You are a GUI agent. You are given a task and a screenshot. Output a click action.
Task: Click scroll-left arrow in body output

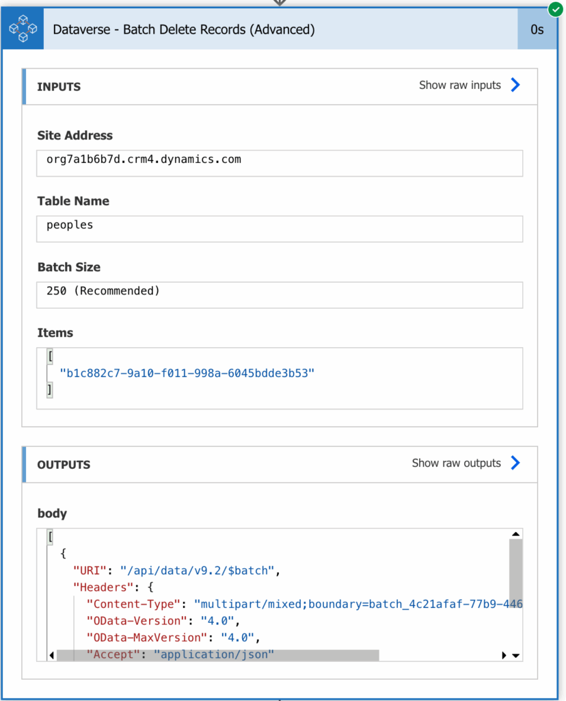click(52, 655)
